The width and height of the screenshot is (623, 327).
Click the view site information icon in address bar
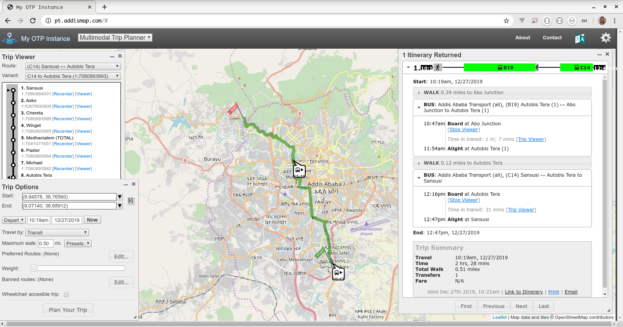(x=48, y=21)
